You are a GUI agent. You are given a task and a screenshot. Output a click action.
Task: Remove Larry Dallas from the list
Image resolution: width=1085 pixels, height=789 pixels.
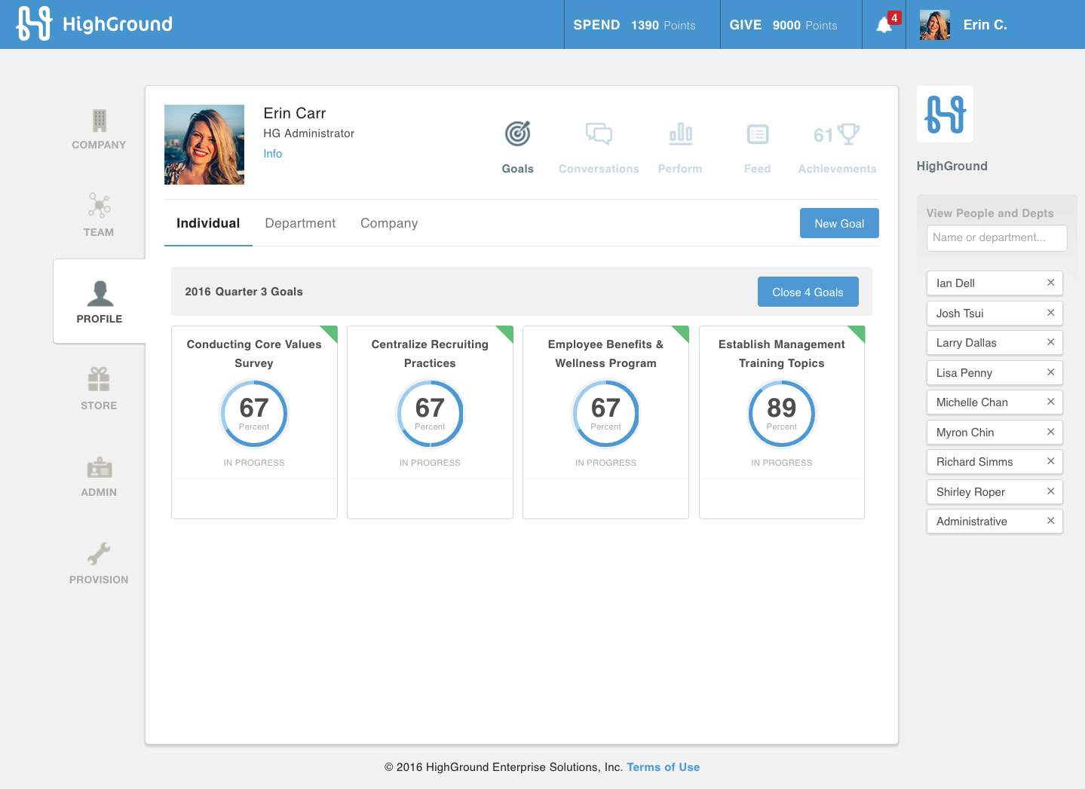[1050, 342]
